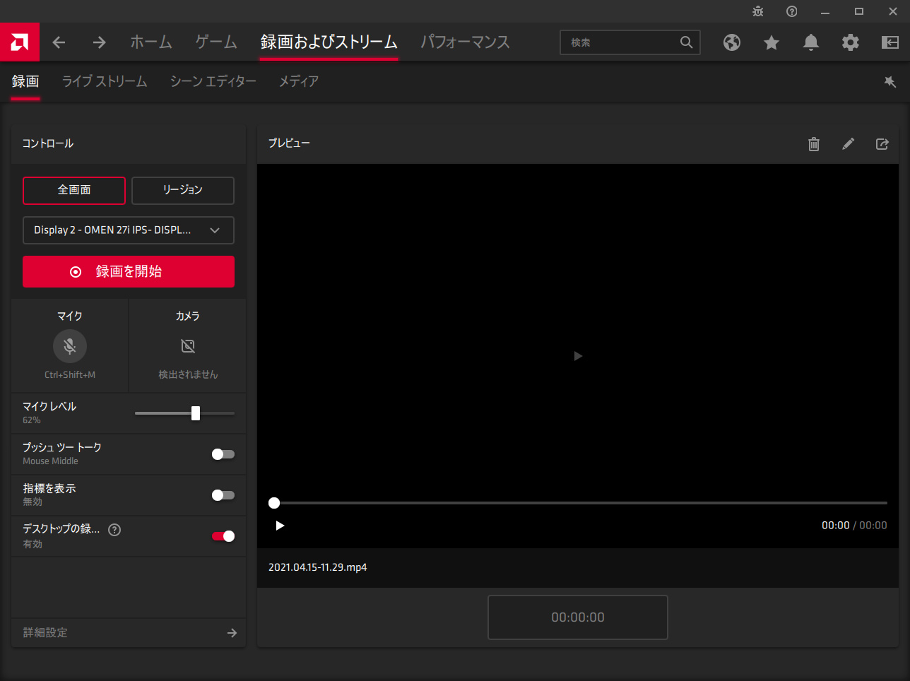
Task: Open the notifications bell
Action: (x=811, y=42)
